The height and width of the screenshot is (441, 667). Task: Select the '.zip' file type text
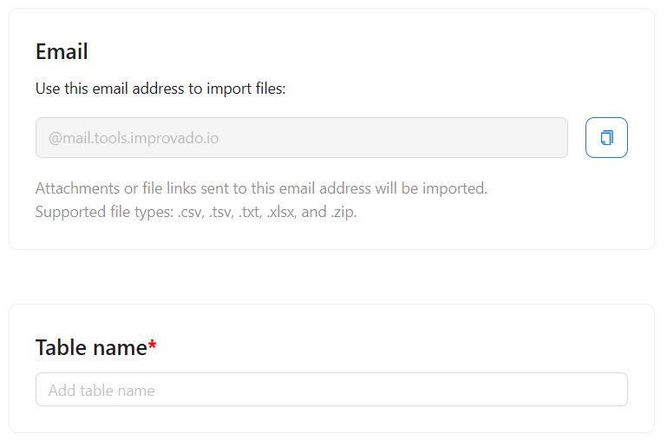click(343, 212)
